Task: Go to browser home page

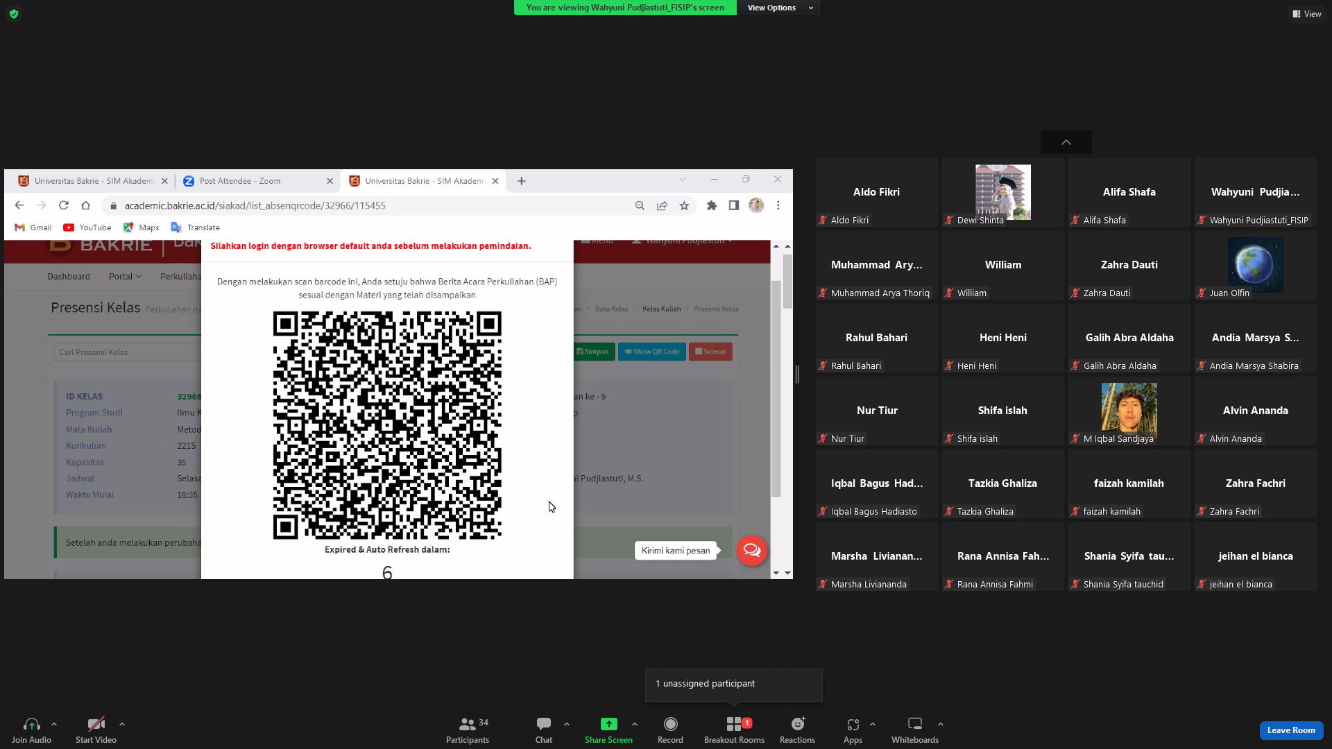Action: [86, 205]
